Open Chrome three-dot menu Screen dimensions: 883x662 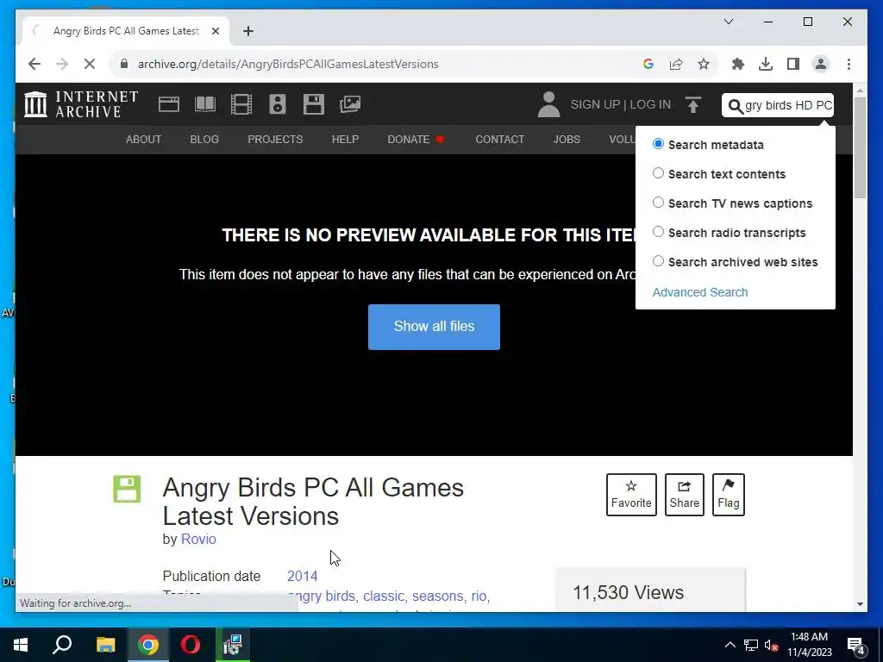(849, 64)
